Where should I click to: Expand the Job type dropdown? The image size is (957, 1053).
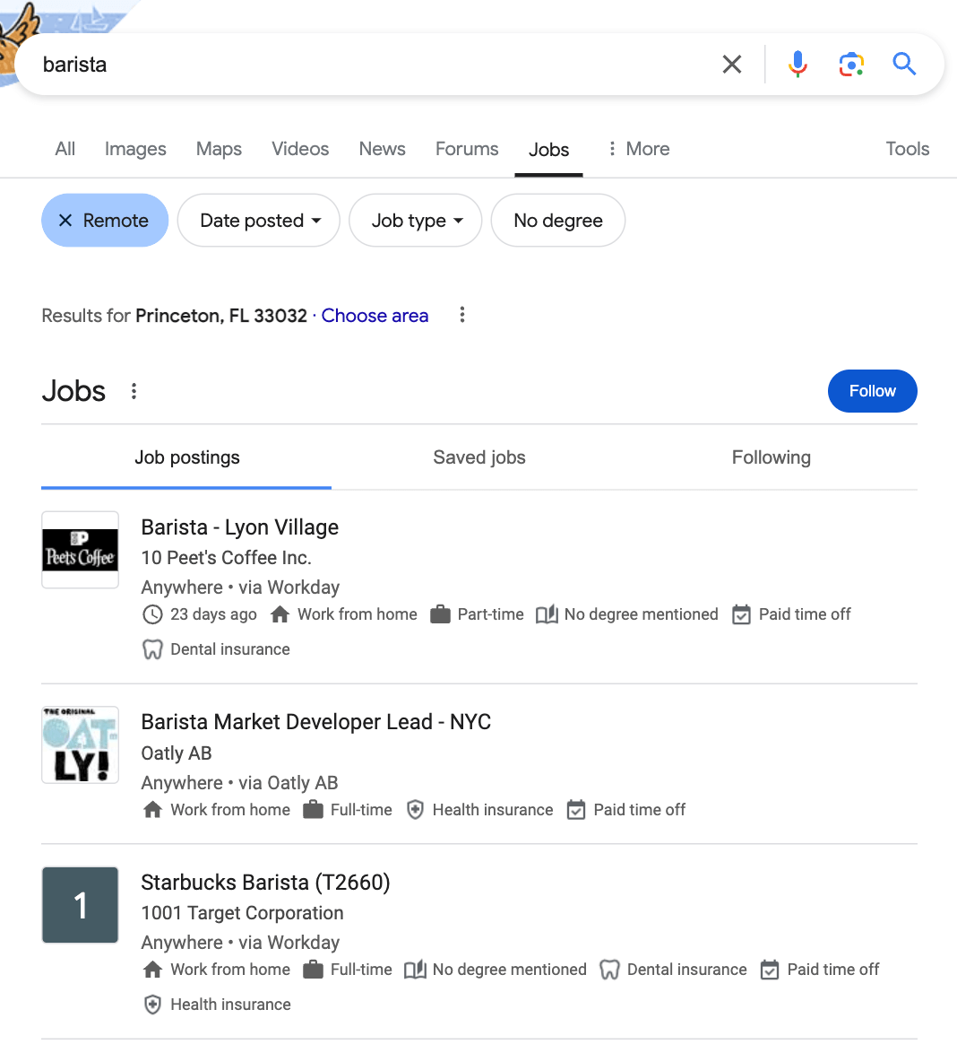416,221
